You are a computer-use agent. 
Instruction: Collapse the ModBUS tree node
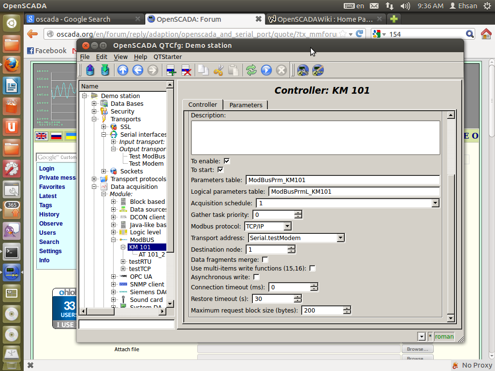tap(114, 240)
